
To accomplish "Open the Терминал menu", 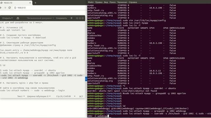I will coord(122,2).
